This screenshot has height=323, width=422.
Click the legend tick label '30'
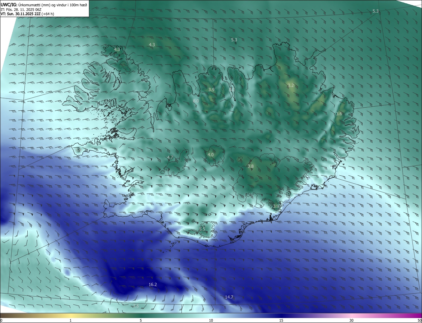pos(351,320)
